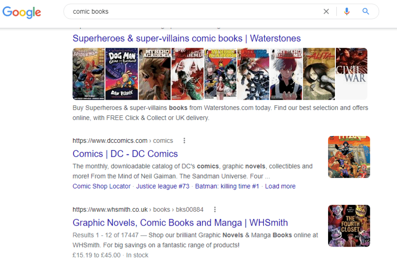
Task: Click the blue magnifier search icon
Action: (x=365, y=11)
